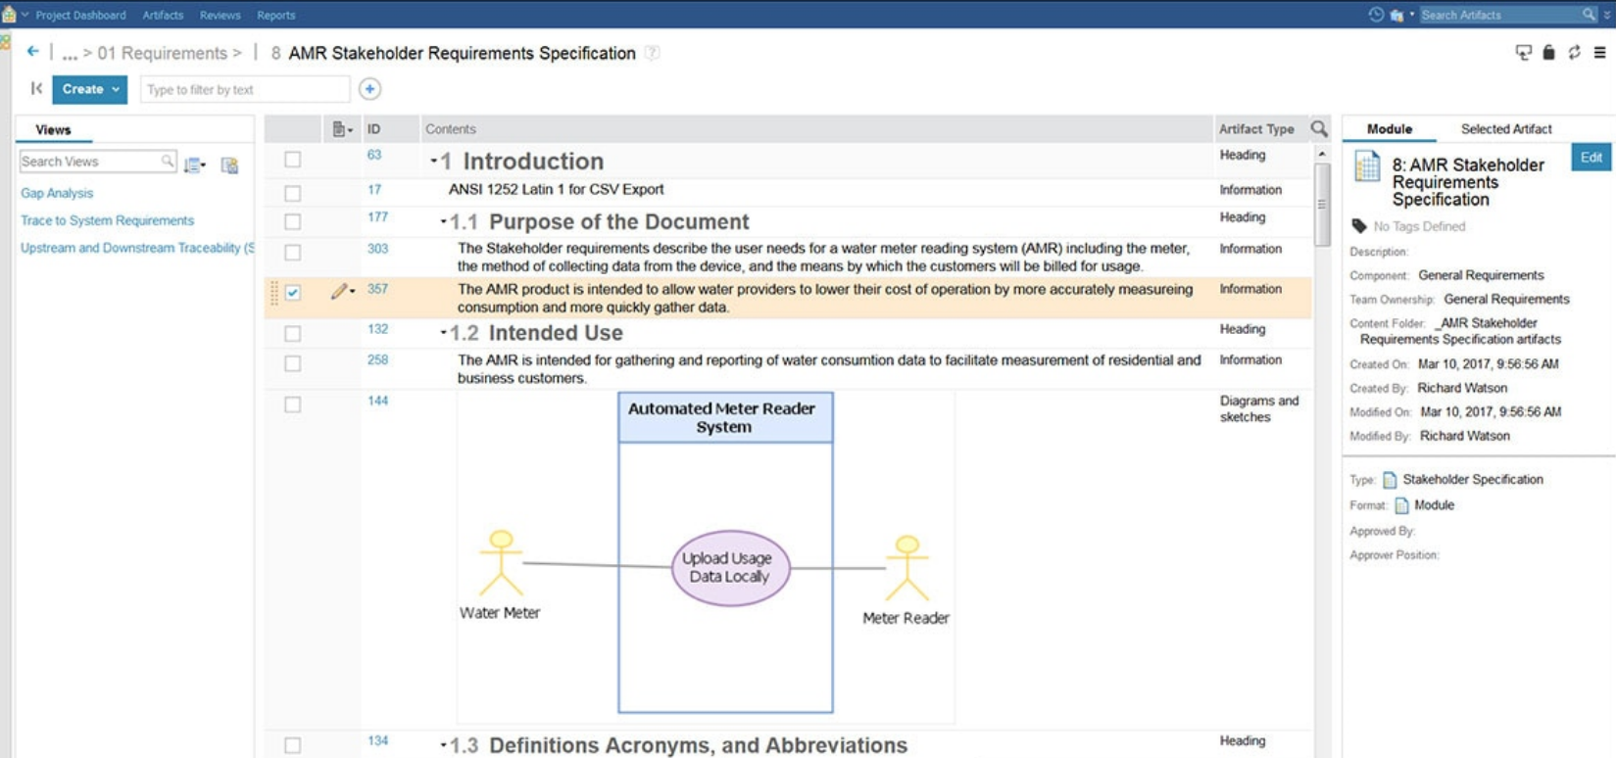The width and height of the screenshot is (1616, 758).
Task: Click the pencil edit icon on row 357
Action: pyautogui.click(x=338, y=291)
